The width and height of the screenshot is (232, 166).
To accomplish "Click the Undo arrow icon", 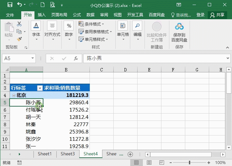I will pos(20,5).
